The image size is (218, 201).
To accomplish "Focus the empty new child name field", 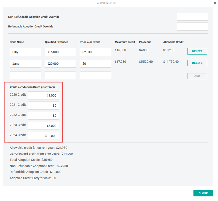I will [x=25, y=75].
